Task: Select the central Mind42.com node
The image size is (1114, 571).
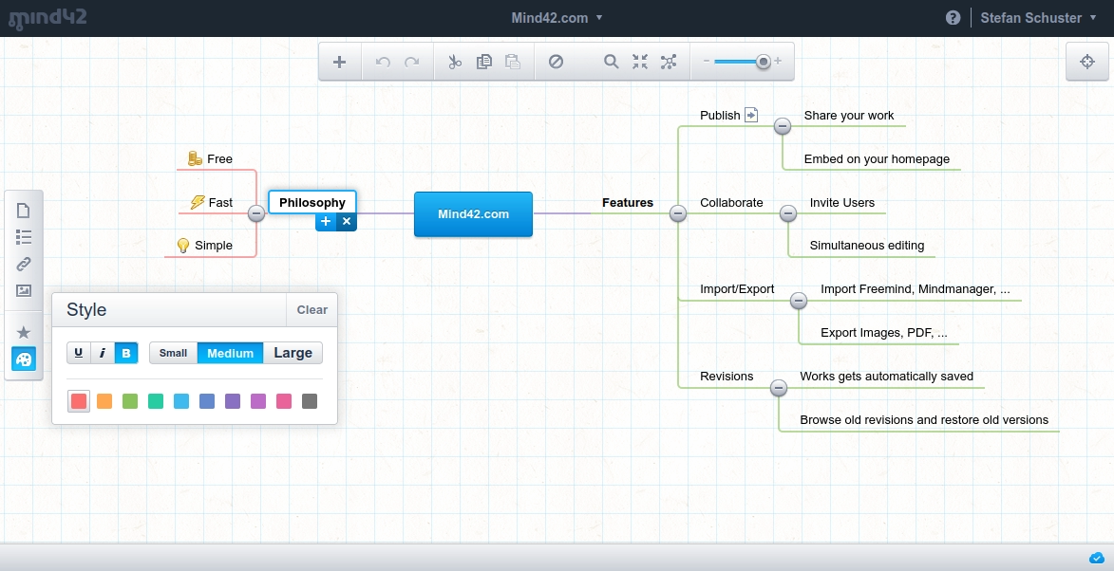Action: (473, 213)
